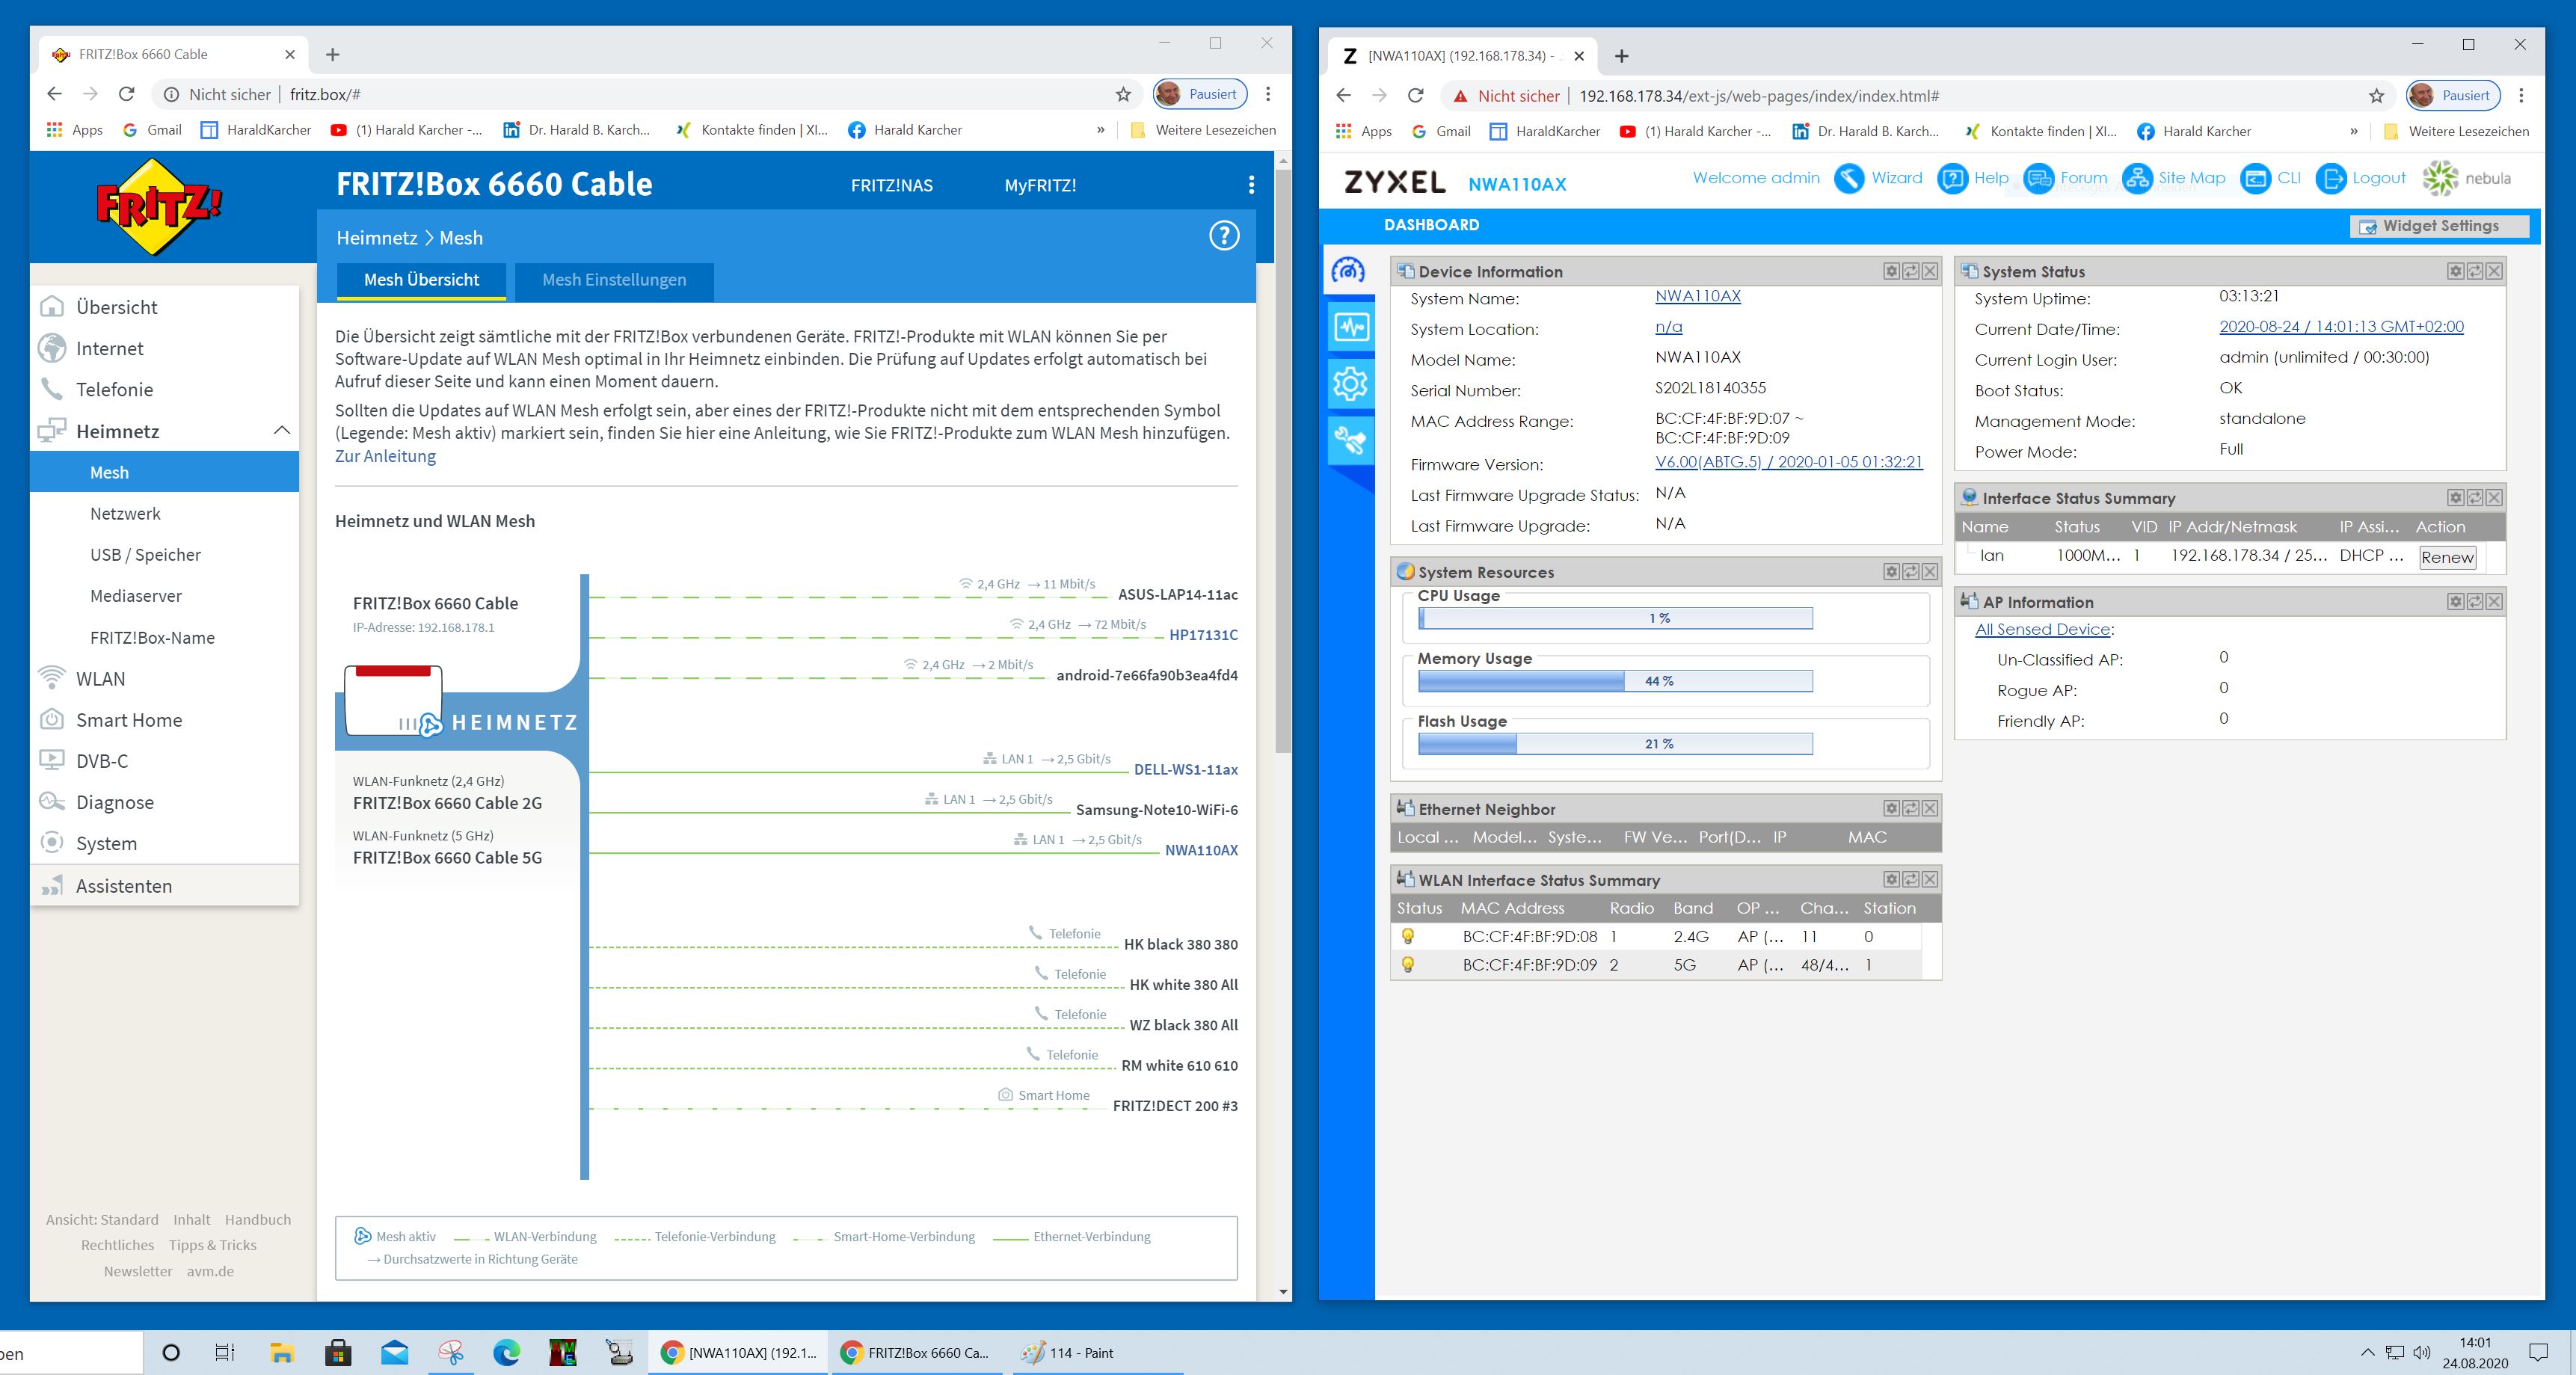The image size is (2576, 1375).
Task: Open the Zyxel sidebar Maintenance tools icon
Action: [x=1350, y=440]
